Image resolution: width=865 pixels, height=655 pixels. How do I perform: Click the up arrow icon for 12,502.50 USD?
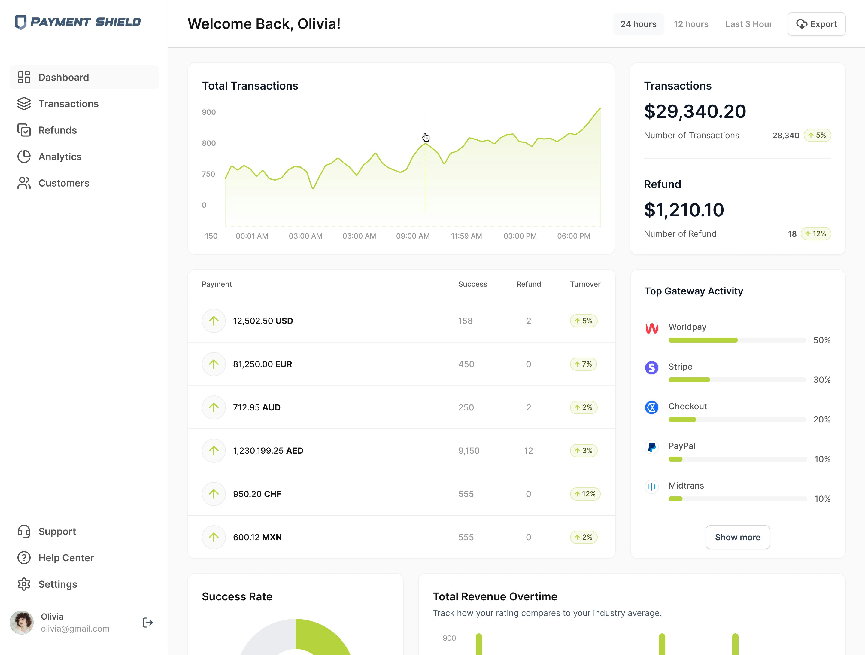[214, 321]
